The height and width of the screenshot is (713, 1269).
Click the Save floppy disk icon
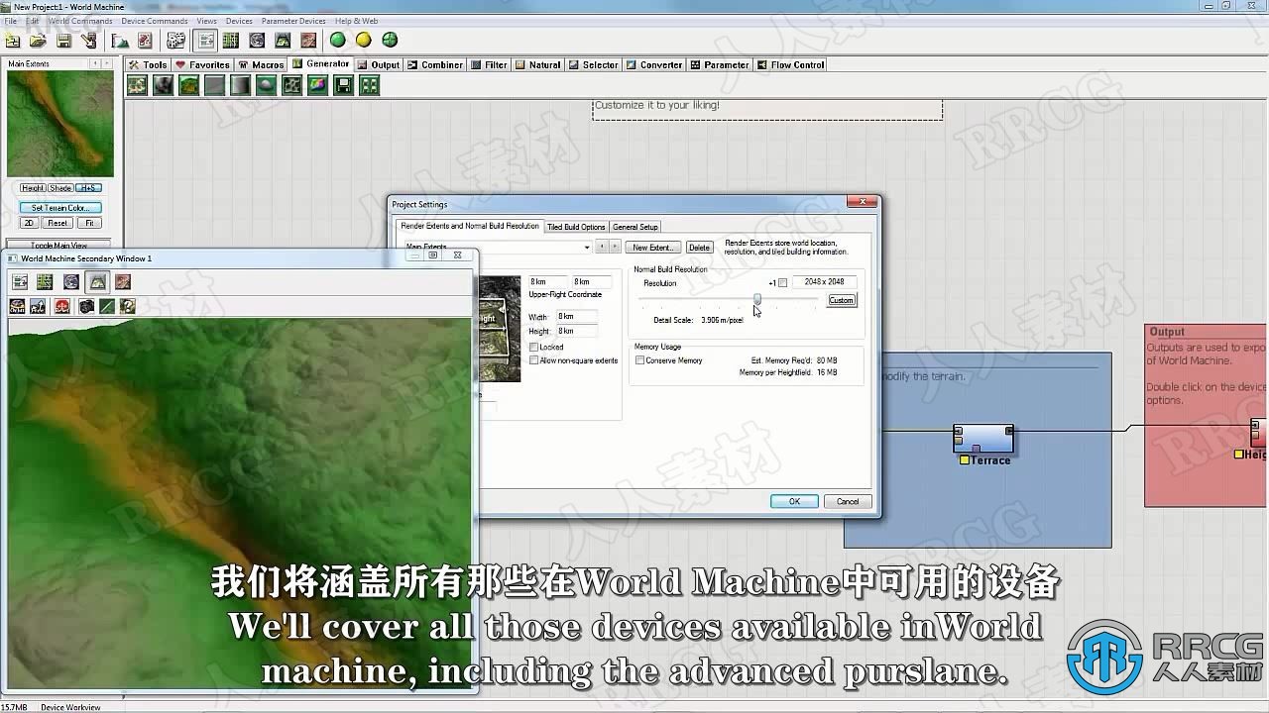(63, 41)
